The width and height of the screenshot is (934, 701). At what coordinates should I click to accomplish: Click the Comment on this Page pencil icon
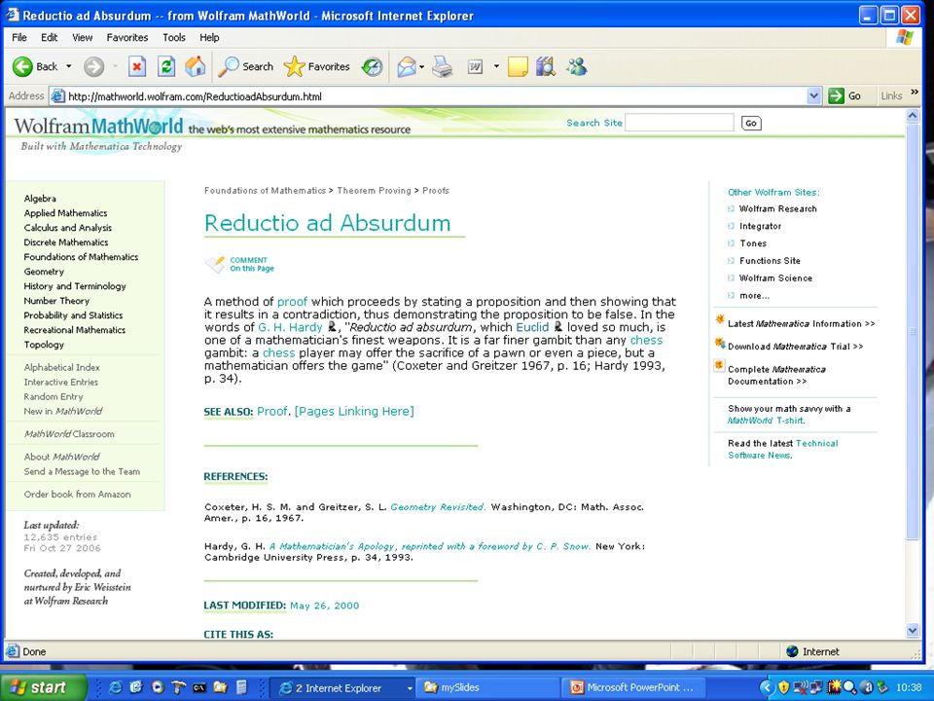[x=215, y=264]
